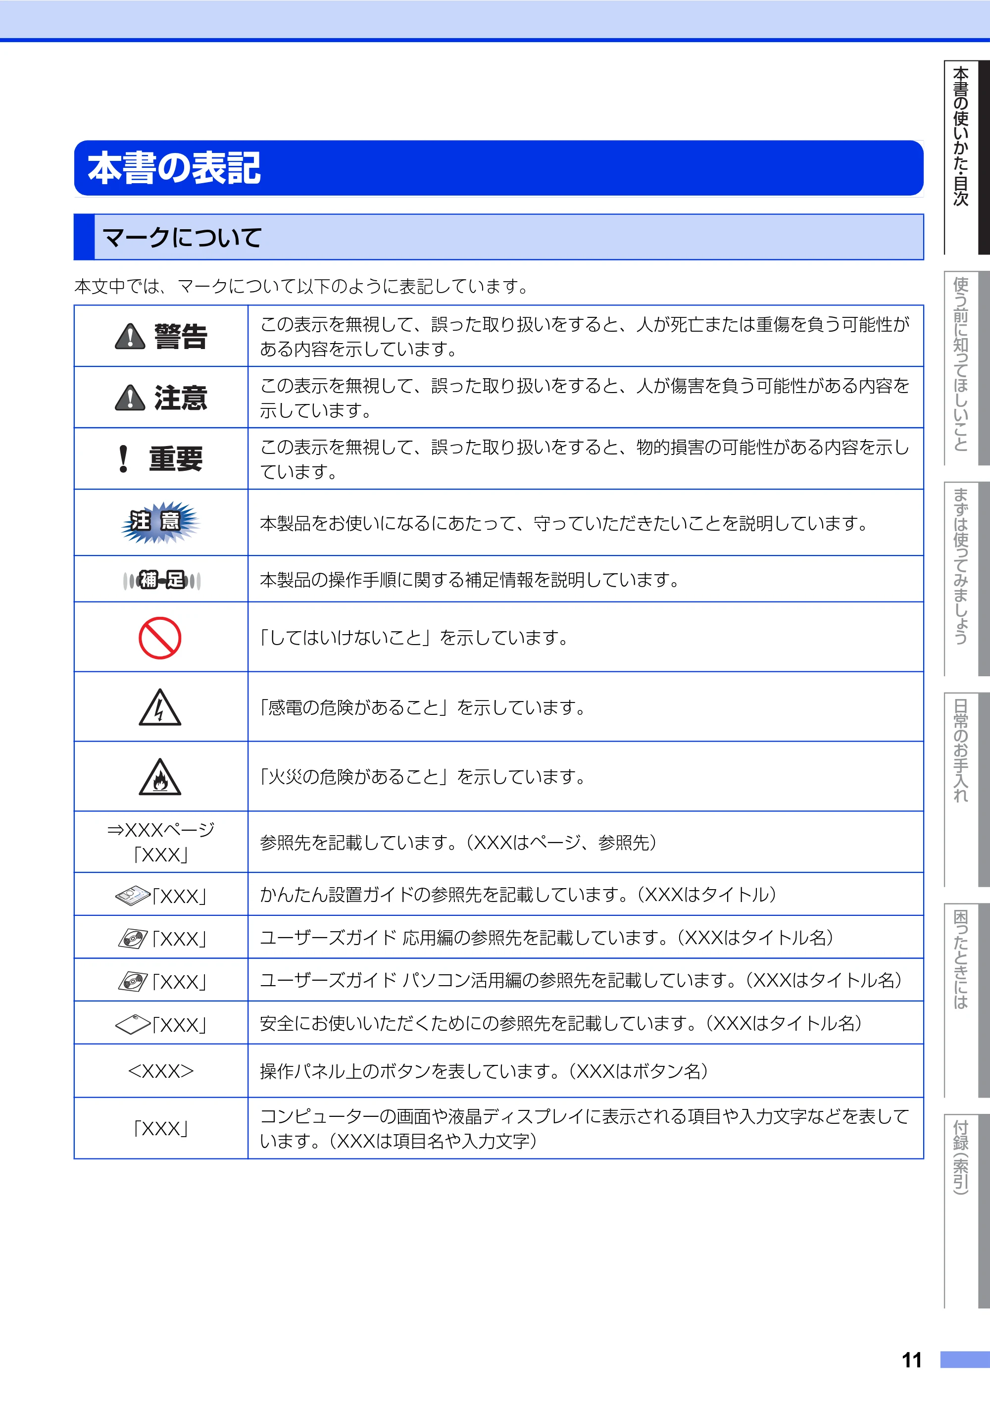The width and height of the screenshot is (990, 1405).
Task: Click the page number 11
Action: pos(911,1360)
